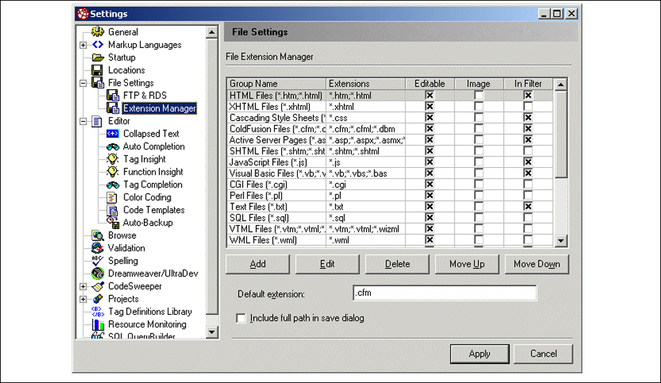Click the Tag Completion binoculars icon

click(x=113, y=185)
